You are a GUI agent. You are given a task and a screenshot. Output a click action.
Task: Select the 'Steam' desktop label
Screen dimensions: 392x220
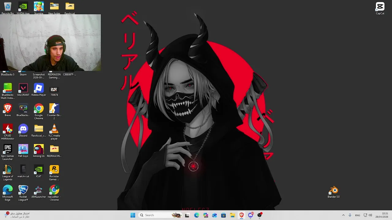pos(23,75)
